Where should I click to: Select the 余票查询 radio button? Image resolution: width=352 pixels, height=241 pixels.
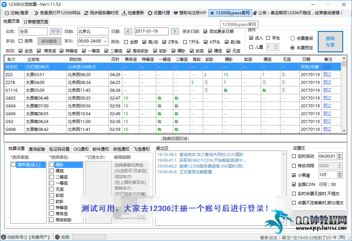(x=292, y=38)
